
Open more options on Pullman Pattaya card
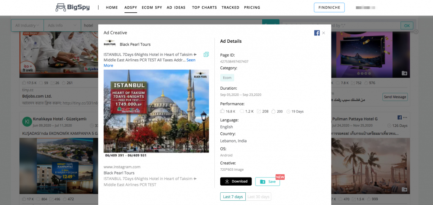tap(405, 118)
